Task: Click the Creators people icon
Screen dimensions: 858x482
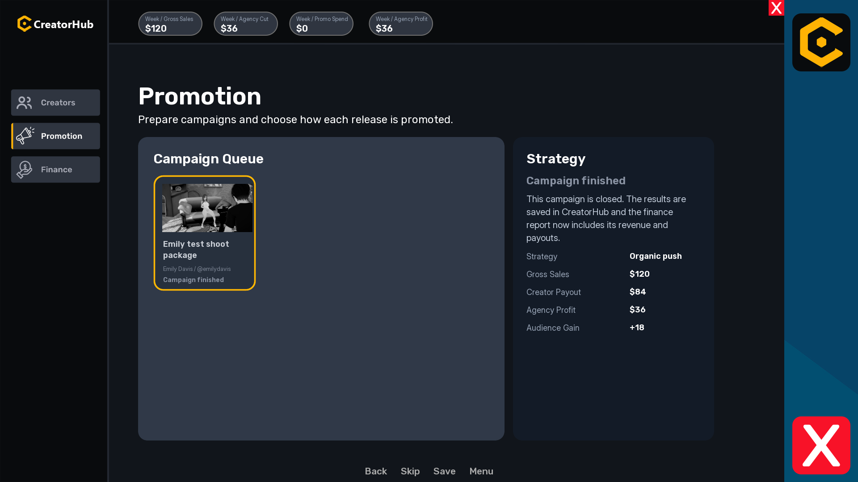Action: pyautogui.click(x=25, y=103)
